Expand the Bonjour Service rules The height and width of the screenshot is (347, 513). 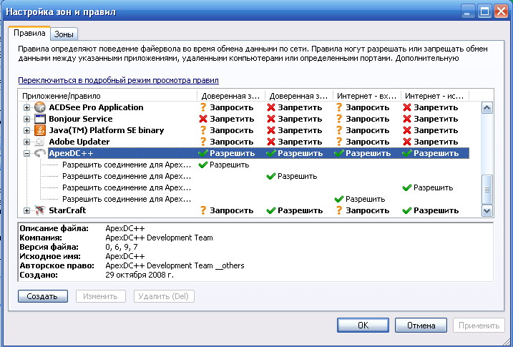26,119
